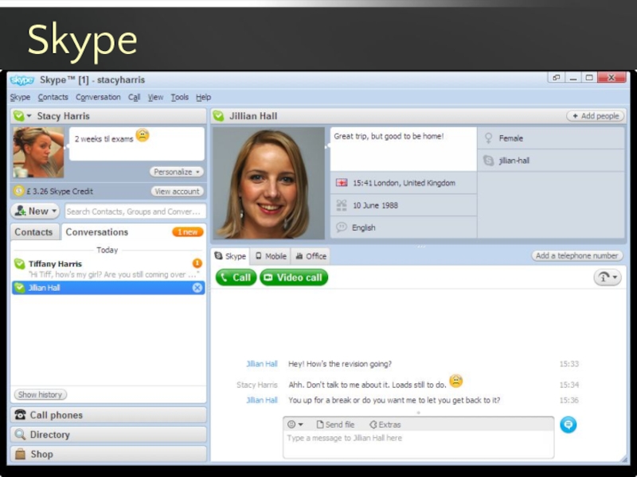Select the Mobile tab

tap(271, 256)
